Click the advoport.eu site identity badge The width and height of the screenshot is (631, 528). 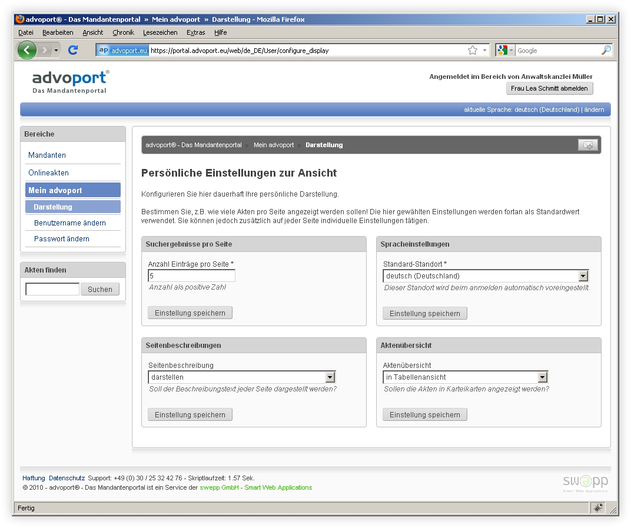click(x=123, y=50)
